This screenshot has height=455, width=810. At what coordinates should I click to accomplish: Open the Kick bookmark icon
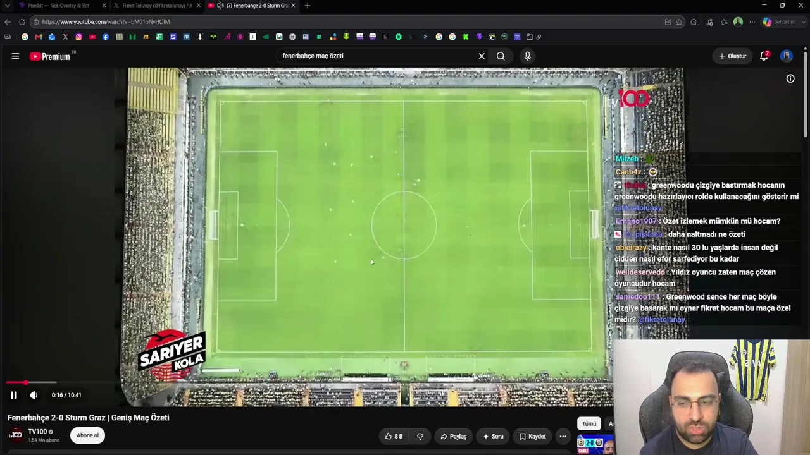tap(466, 37)
